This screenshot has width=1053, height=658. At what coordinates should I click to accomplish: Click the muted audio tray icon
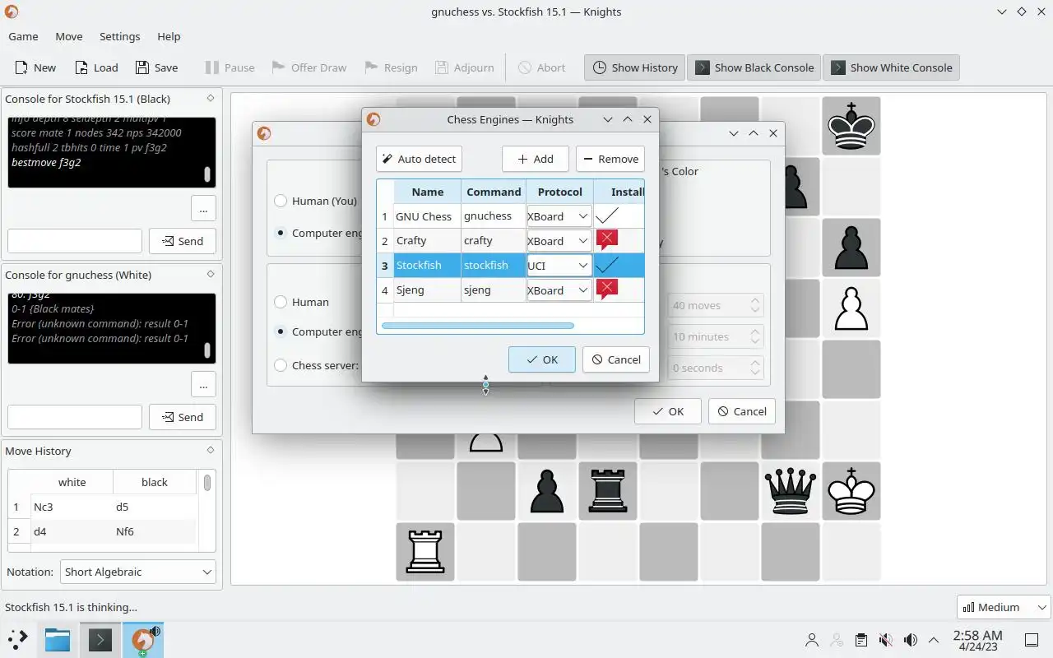(x=885, y=640)
